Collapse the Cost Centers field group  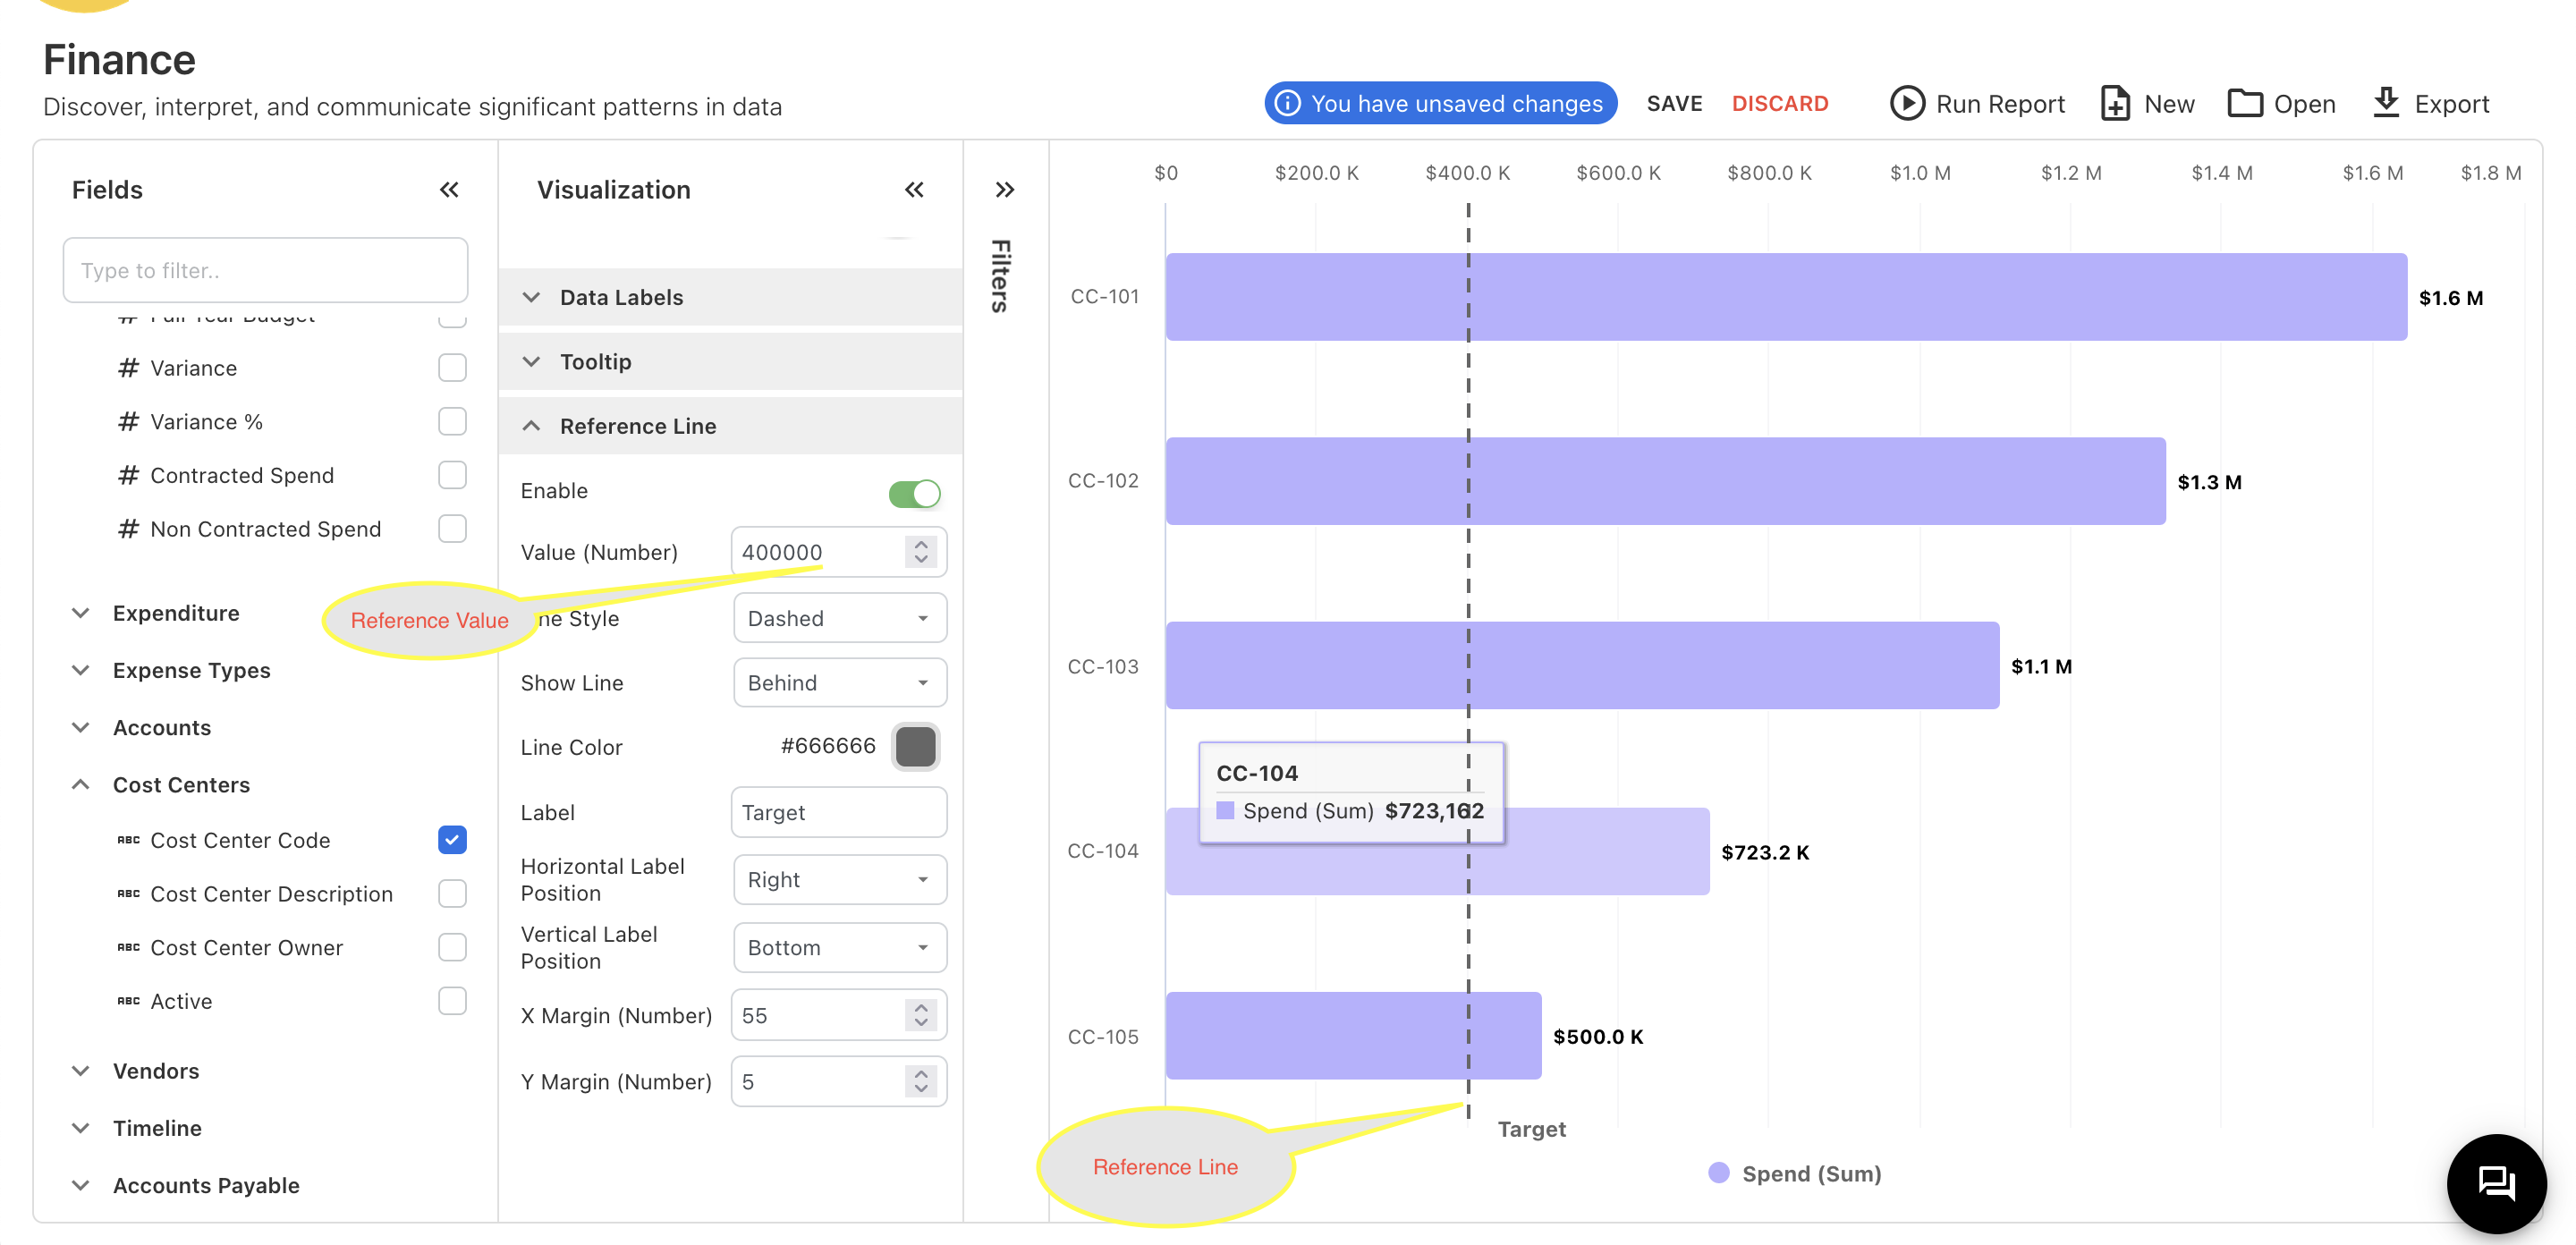[81, 785]
